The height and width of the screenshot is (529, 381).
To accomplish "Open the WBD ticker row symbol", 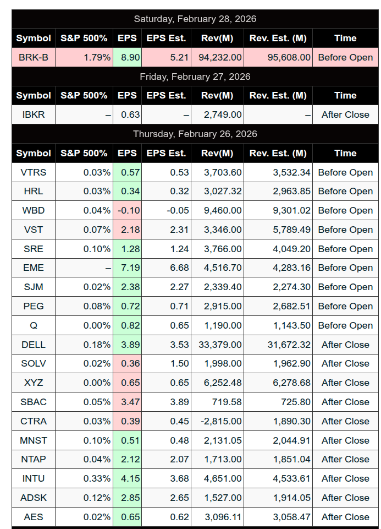I will (34, 210).
